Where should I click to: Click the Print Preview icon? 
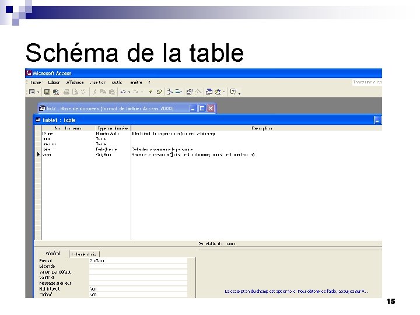(75, 92)
